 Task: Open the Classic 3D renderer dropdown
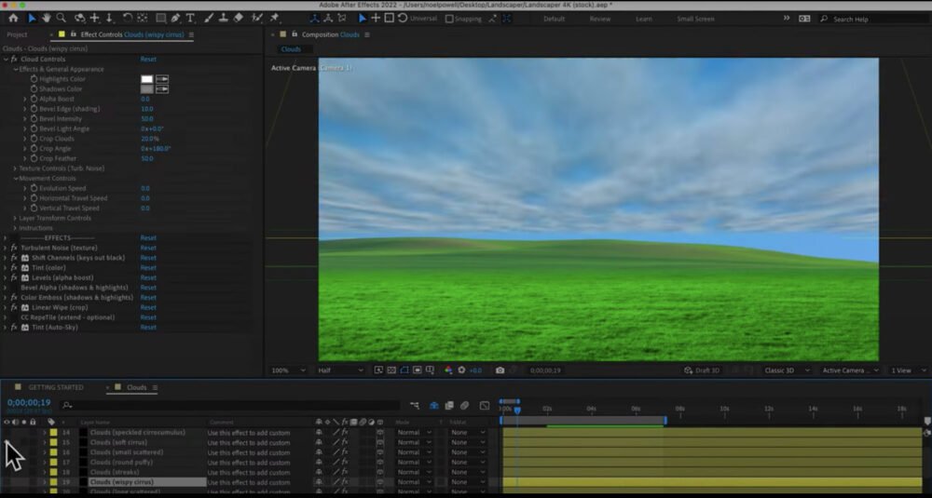pyautogui.click(x=787, y=370)
